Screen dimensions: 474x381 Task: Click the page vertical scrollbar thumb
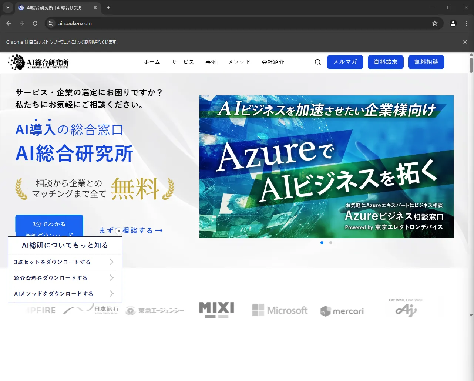point(471,65)
